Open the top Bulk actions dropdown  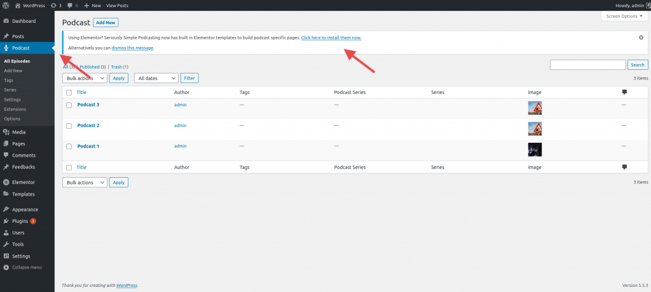click(x=85, y=78)
